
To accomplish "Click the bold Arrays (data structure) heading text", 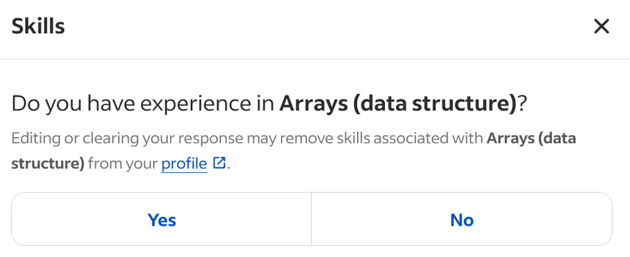I will (398, 104).
